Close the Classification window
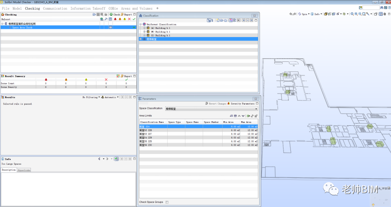 point(254,15)
